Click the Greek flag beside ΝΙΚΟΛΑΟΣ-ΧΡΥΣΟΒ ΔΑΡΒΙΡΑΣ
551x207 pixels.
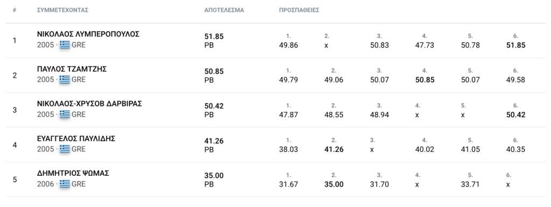pyautogui.click(x=65, y=115)
